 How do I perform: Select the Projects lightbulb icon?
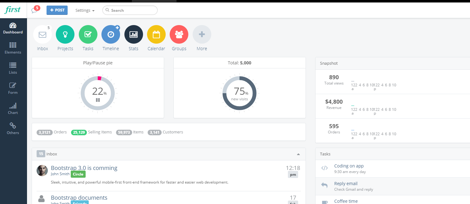tap(65, 34)
